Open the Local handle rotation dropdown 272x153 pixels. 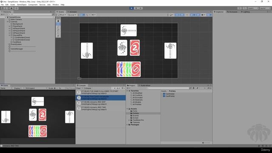72,15
